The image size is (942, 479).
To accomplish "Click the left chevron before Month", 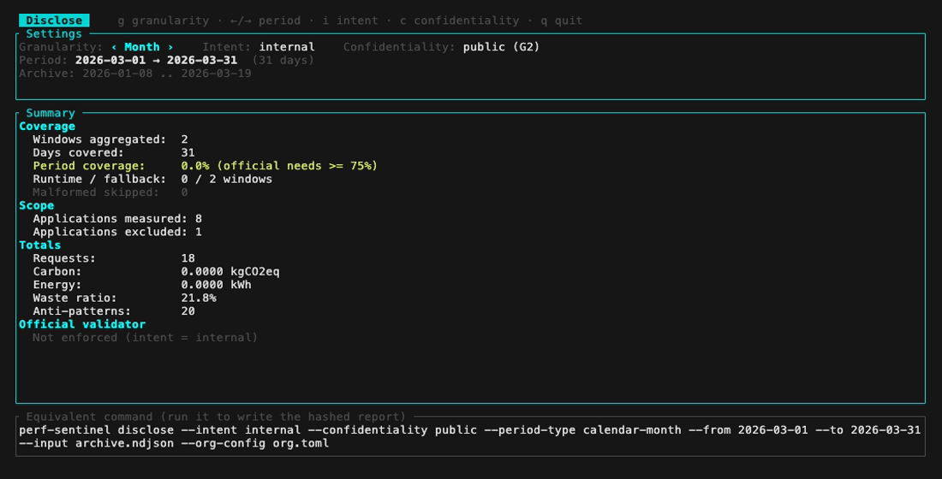I will click(114, 47).
